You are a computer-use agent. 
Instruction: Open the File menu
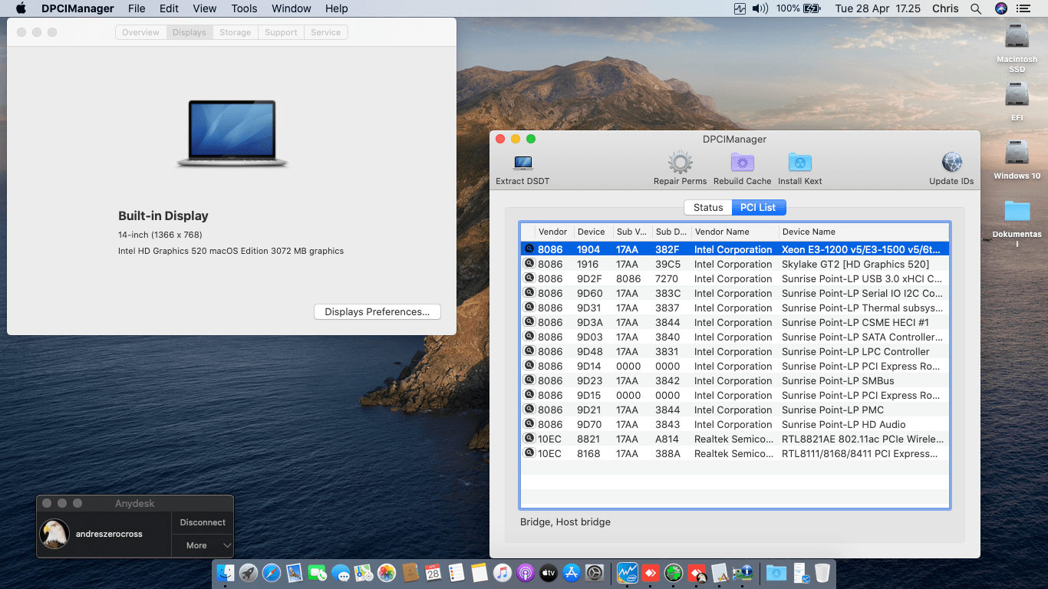click(x=137, y=8)
